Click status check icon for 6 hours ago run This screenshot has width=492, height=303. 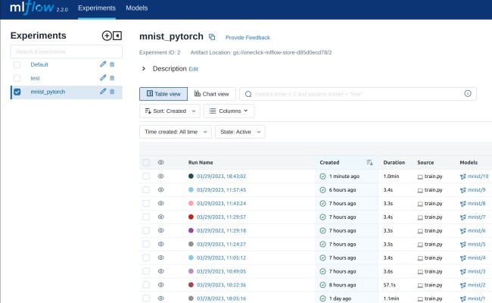(322, 189)
